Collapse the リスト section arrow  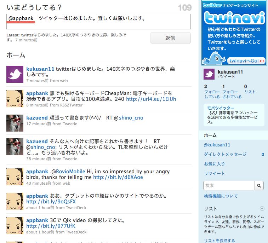pyautogui.click(x=262, y=208)
